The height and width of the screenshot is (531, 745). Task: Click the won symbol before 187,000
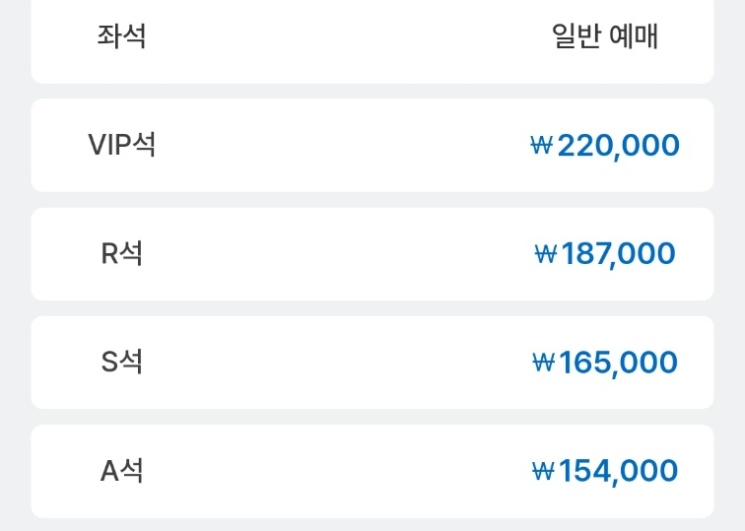pos(546,253)
